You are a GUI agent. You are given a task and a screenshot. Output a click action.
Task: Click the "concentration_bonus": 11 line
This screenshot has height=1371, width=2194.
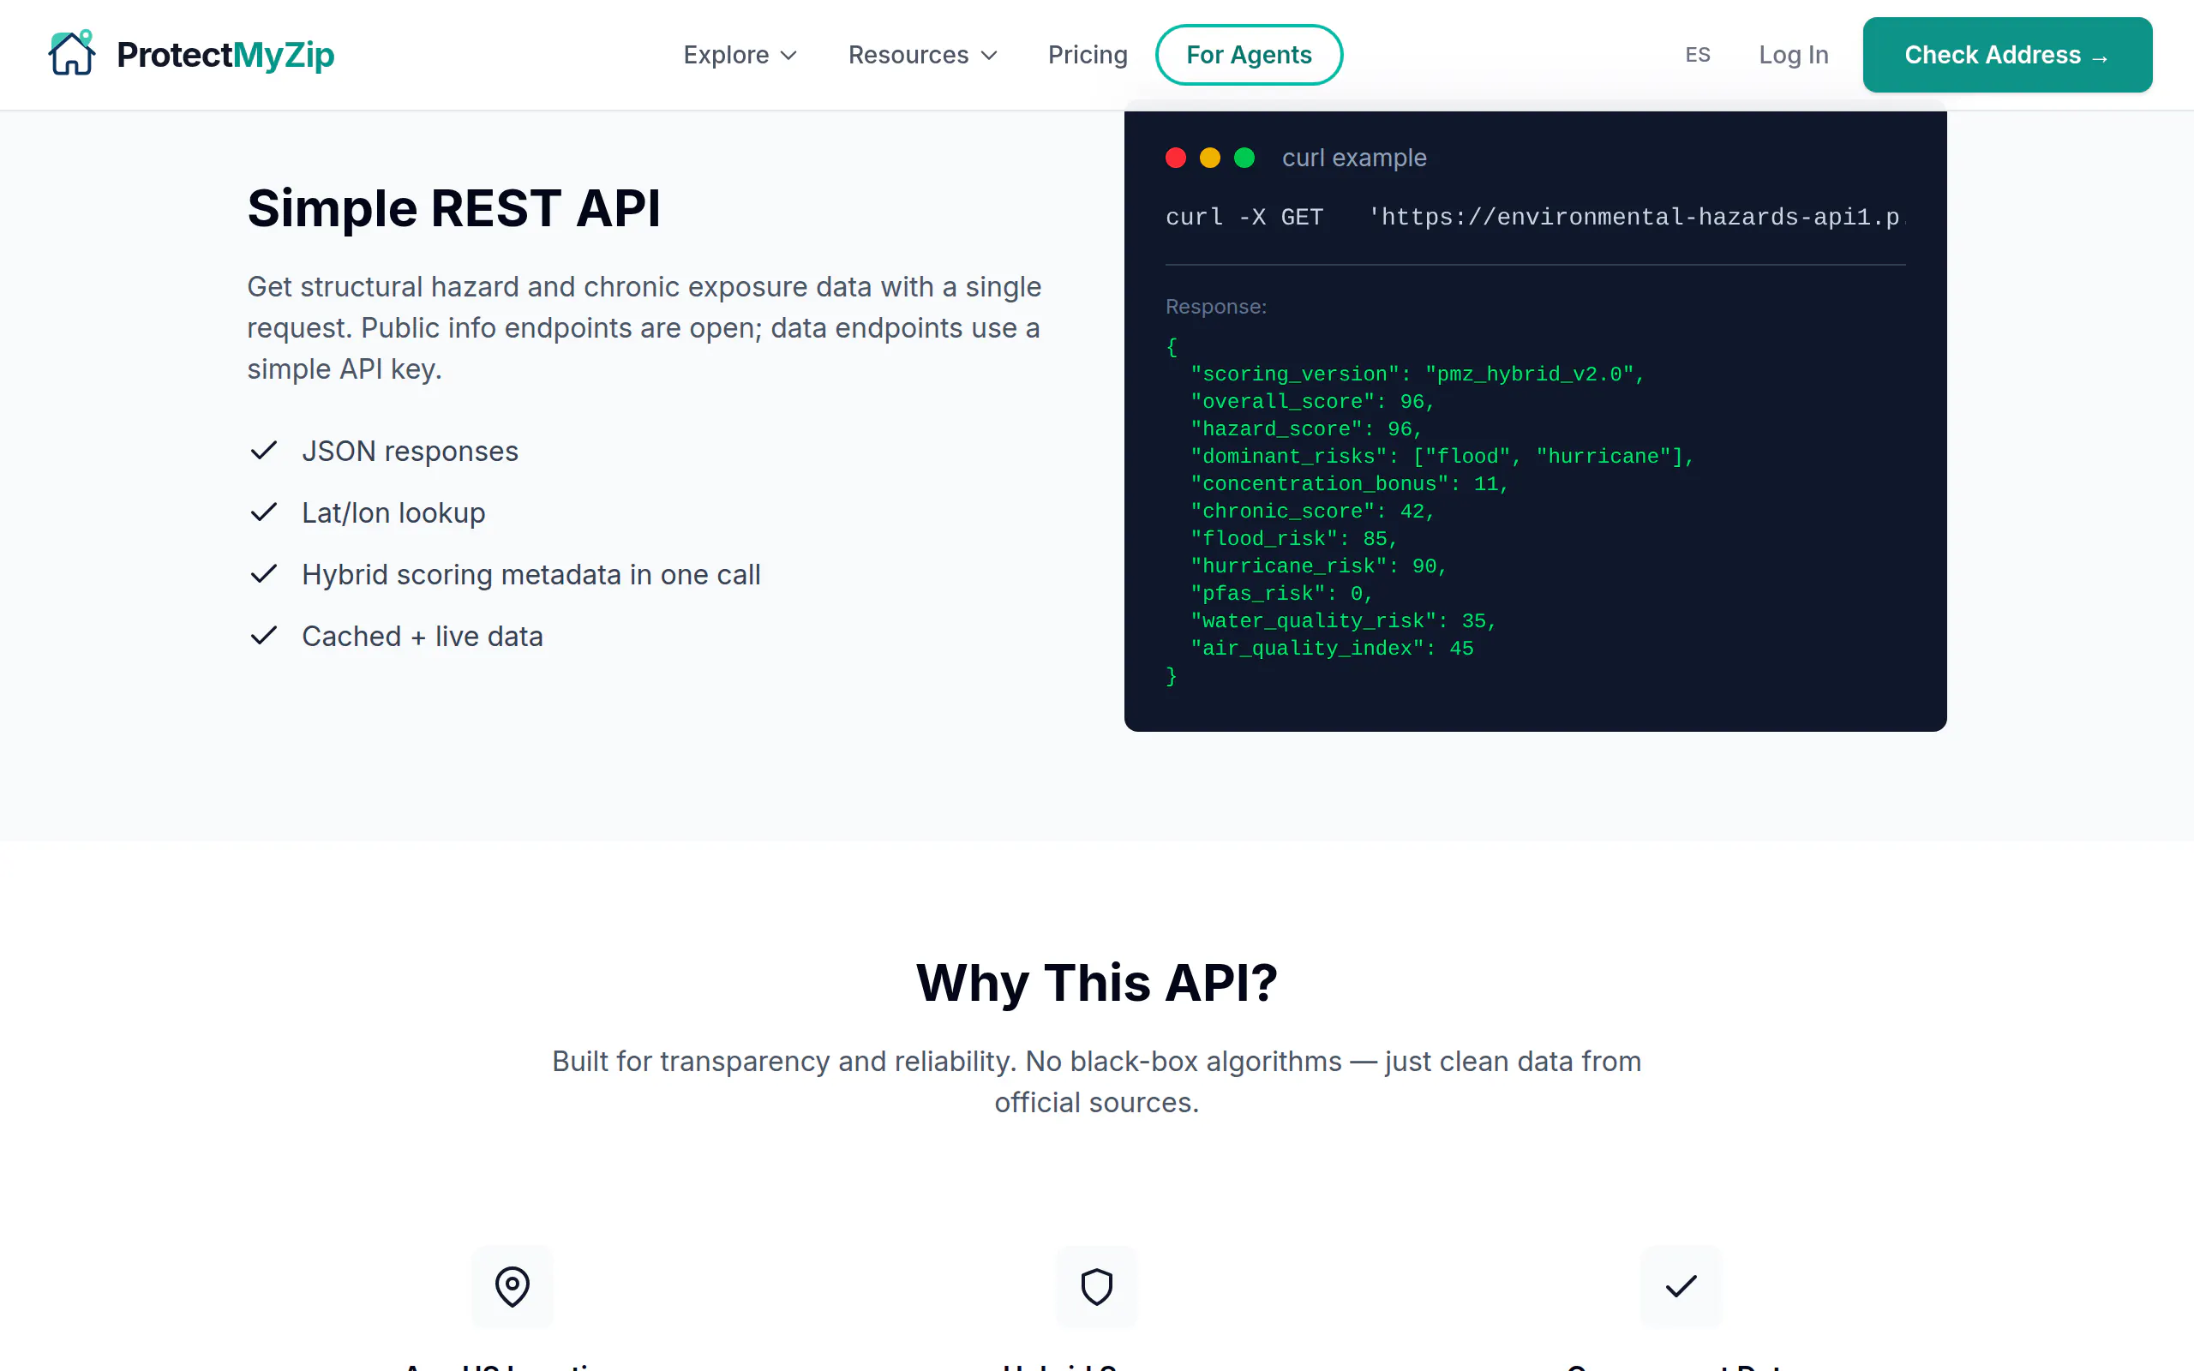[x=1348, y=483]
